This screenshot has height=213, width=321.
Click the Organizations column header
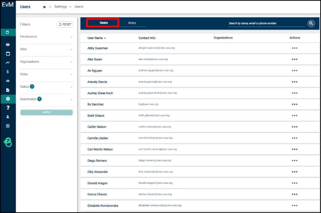223,38
